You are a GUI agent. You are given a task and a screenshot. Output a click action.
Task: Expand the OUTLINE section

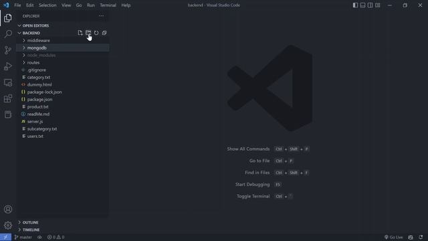point(63,222)
